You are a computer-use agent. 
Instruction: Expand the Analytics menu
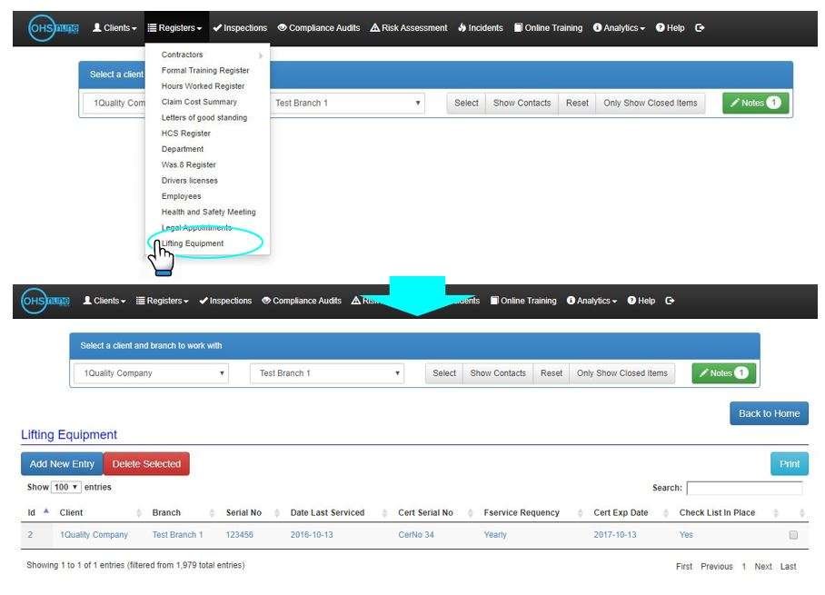[620, 27]
